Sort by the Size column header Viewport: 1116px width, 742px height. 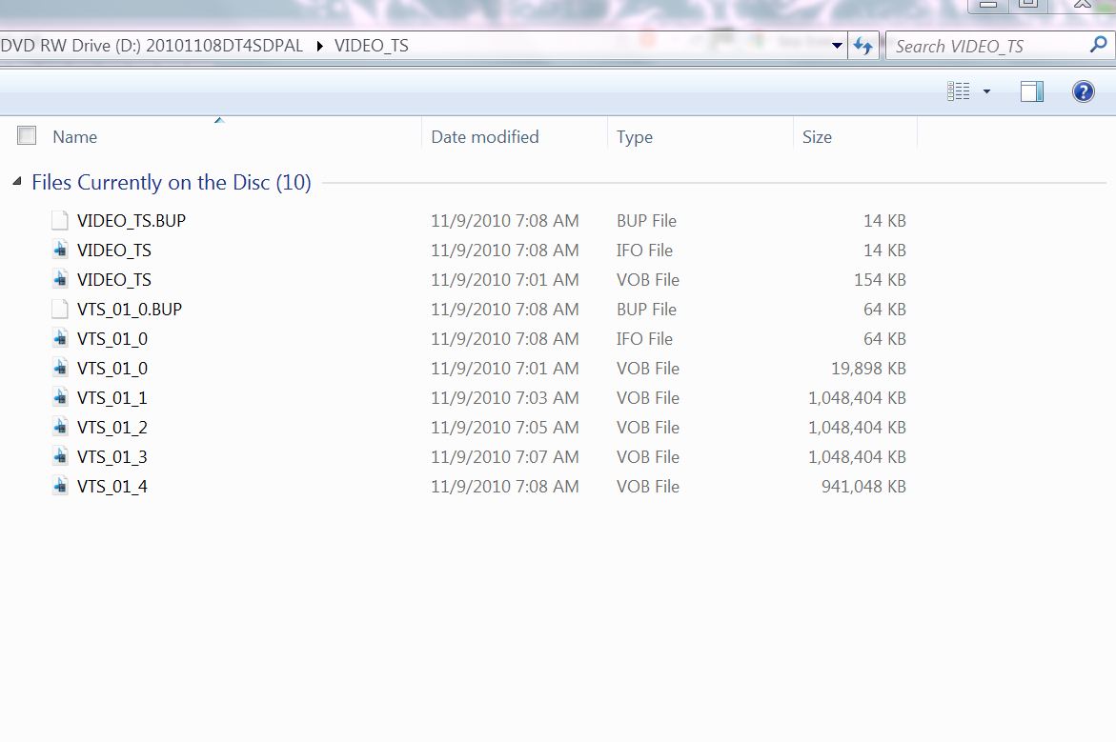(x=817, y=136)
